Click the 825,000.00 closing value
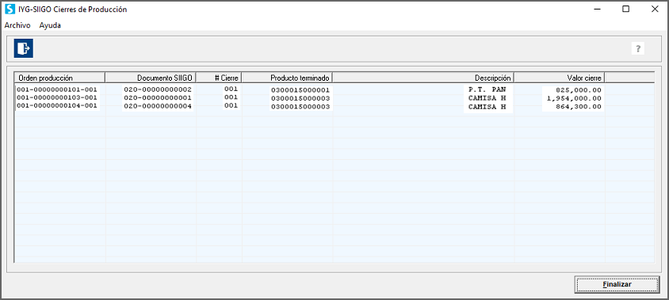 pyautogui.click(x=579, y=91)
